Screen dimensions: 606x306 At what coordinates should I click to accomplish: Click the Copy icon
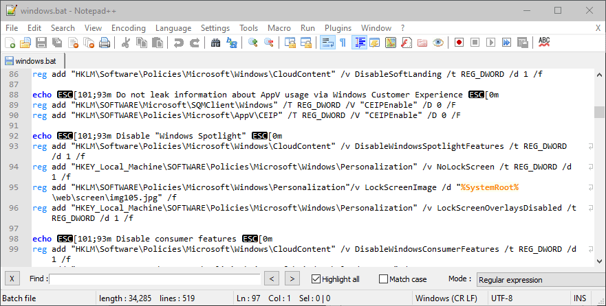(x=141, y=43)
